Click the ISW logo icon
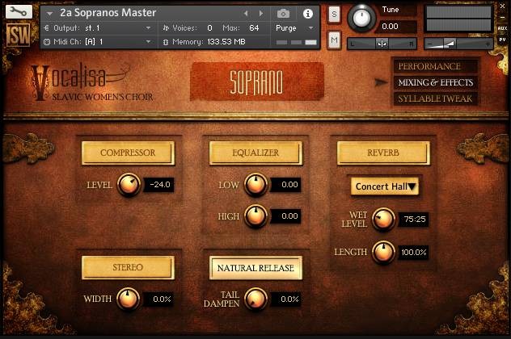 19,35
